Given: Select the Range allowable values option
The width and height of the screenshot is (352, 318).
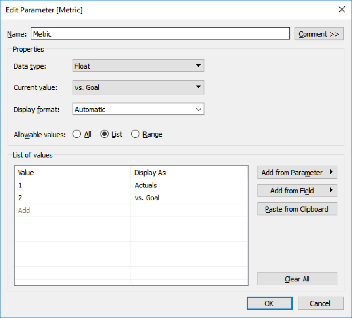Looking at the screenshot, I should (x=136, y=134).
